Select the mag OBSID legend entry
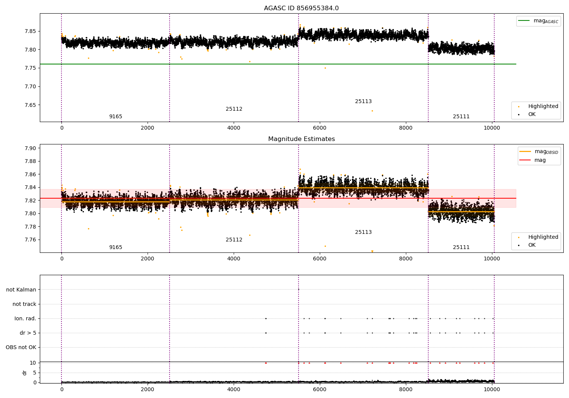This screenshot has width=569, height=398. click(539, 152)
